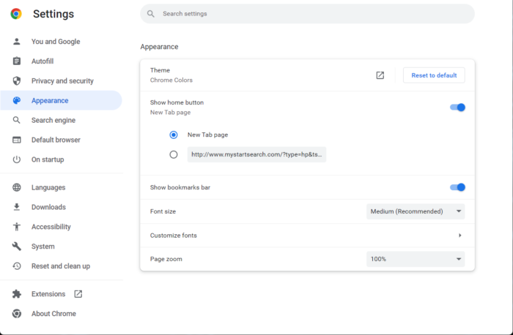The width and height of the screenshot is (513, 335).
Task: Click the System wrench icon
Action: (x=16, y=246)
